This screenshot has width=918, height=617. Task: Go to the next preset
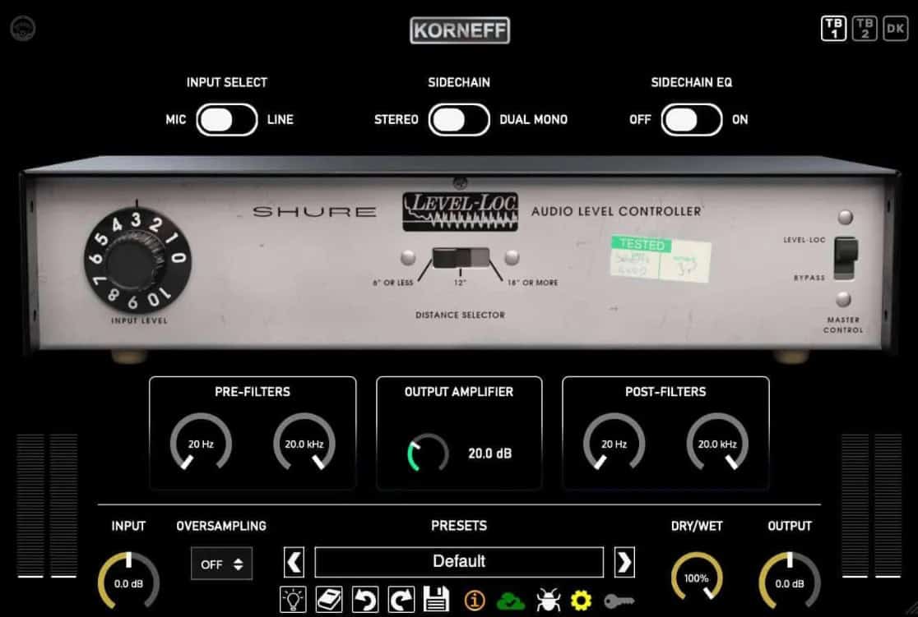coord(624,562)
